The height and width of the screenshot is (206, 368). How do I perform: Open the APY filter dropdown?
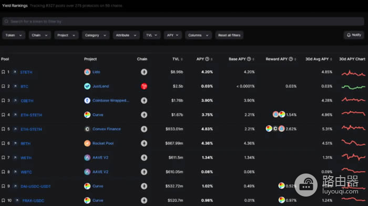point(173,35)
